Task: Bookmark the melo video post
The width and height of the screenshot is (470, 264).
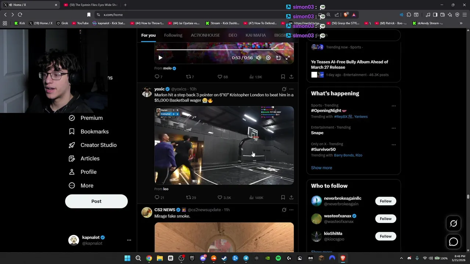Action: pyautogui.click(x=283, y=77)
